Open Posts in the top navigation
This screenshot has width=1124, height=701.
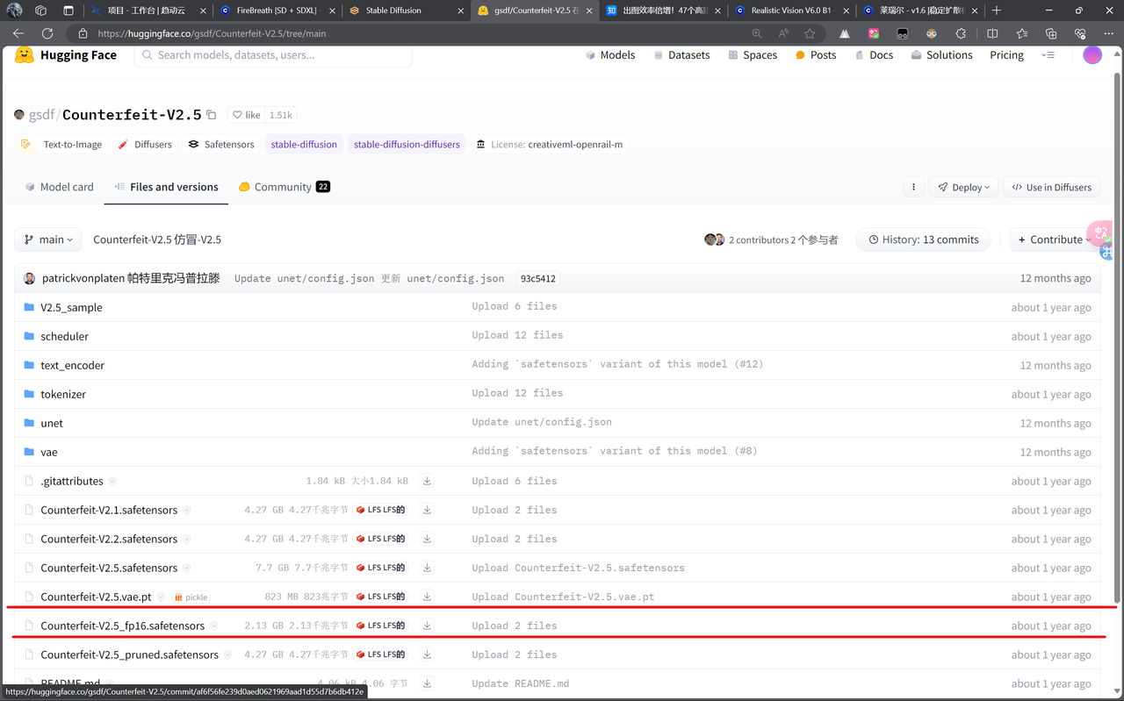click(x=816, y=54)
